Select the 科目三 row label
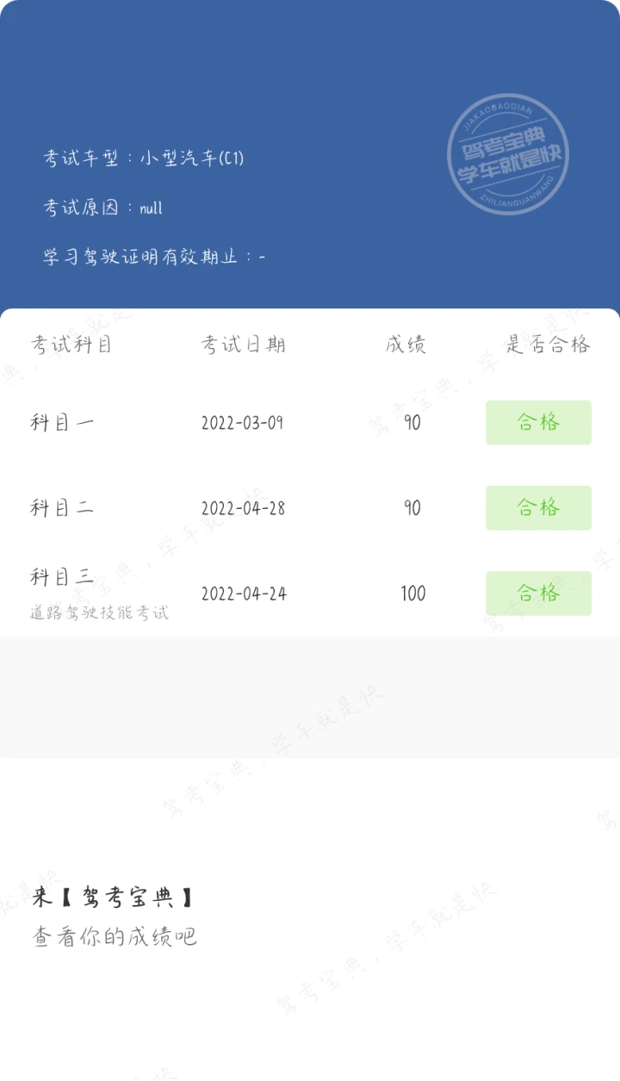Screen dimensions: 620x1081 (62, 577)
